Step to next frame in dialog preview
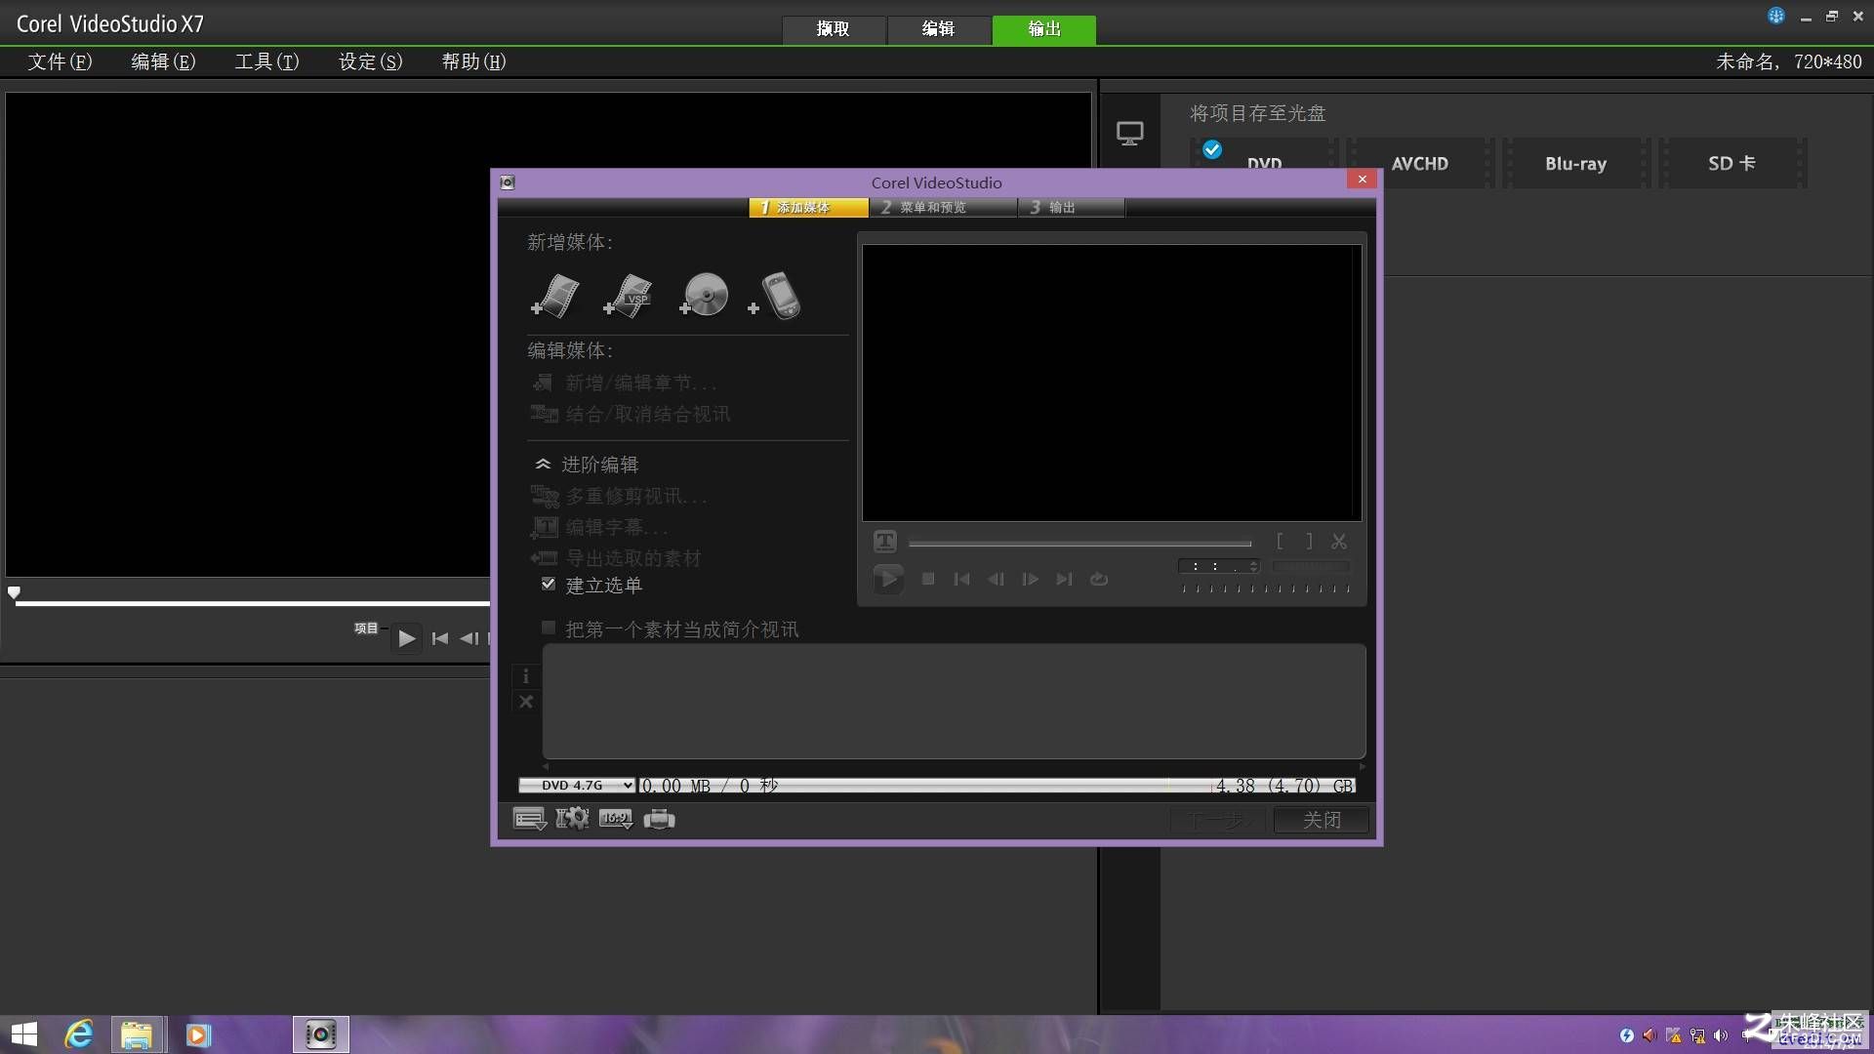Viewport: 1874px width, 1054px height. 1030,579
